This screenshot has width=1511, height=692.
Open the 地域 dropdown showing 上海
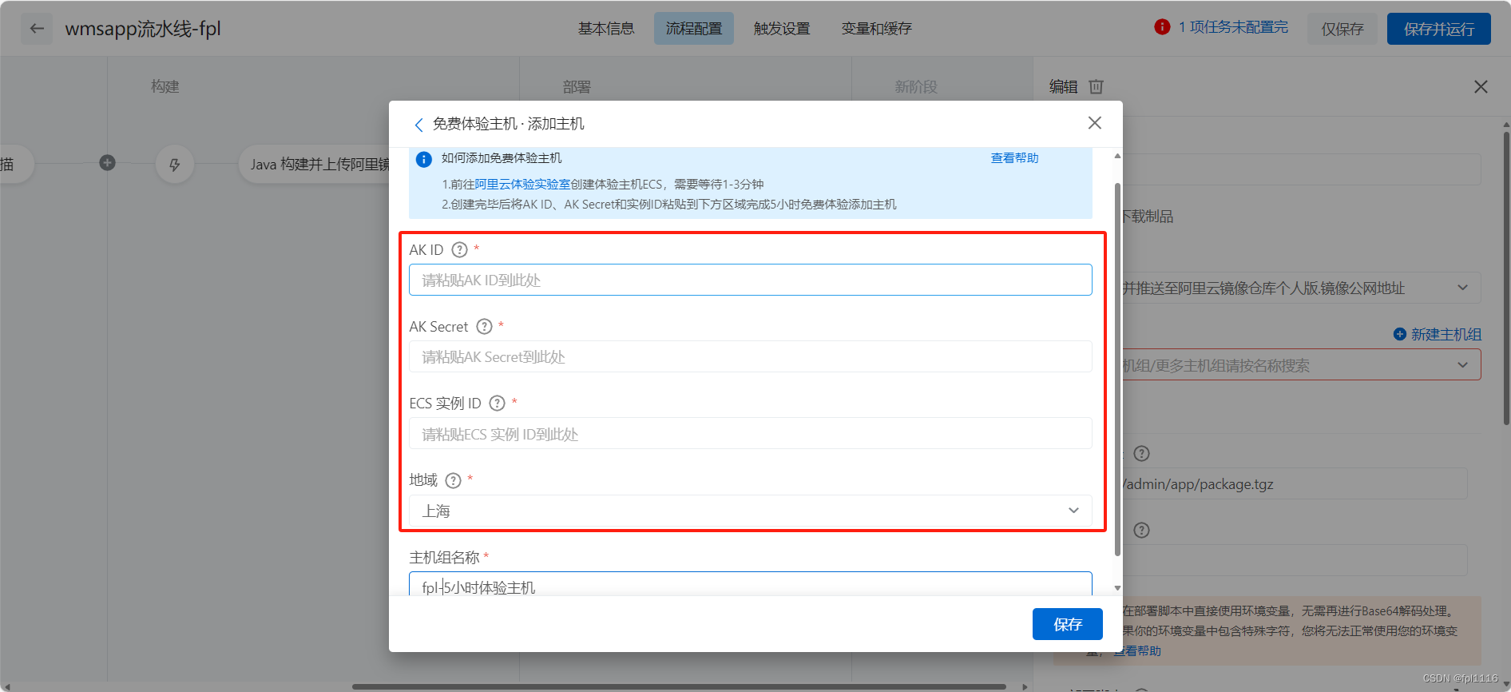coord(751,511)
